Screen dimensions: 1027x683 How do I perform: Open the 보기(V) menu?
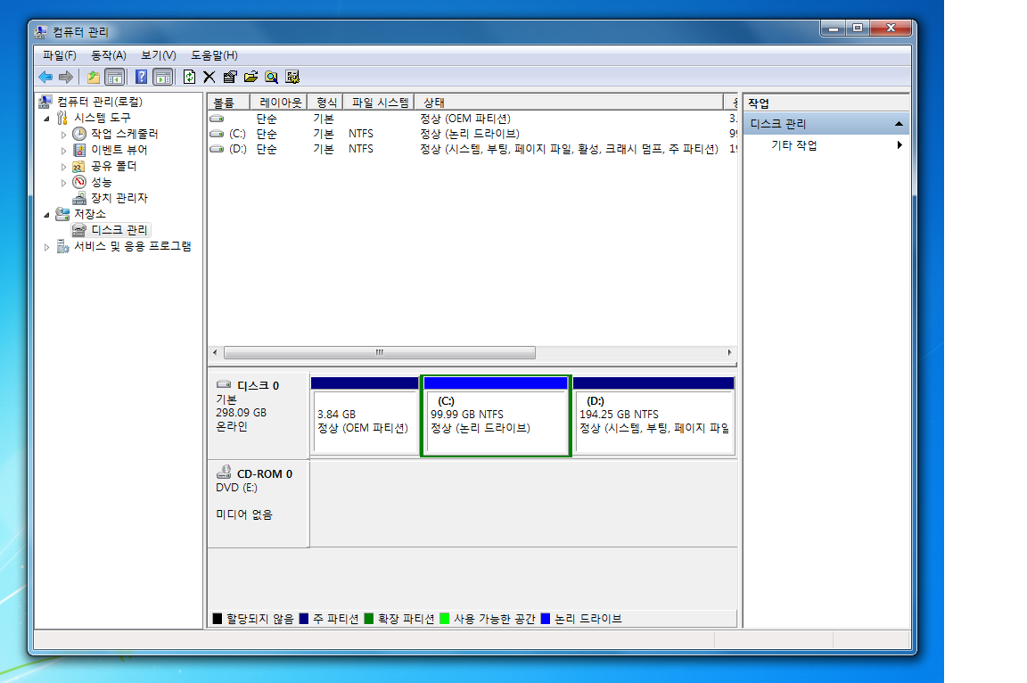(x=159, y=55)
